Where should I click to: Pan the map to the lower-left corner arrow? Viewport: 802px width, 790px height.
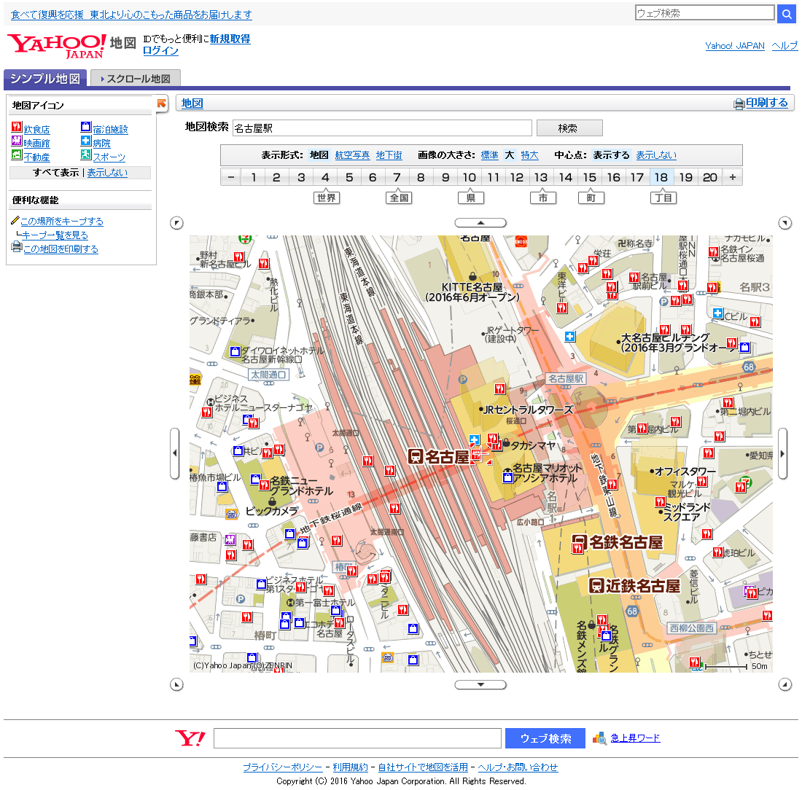coord(176,684)
